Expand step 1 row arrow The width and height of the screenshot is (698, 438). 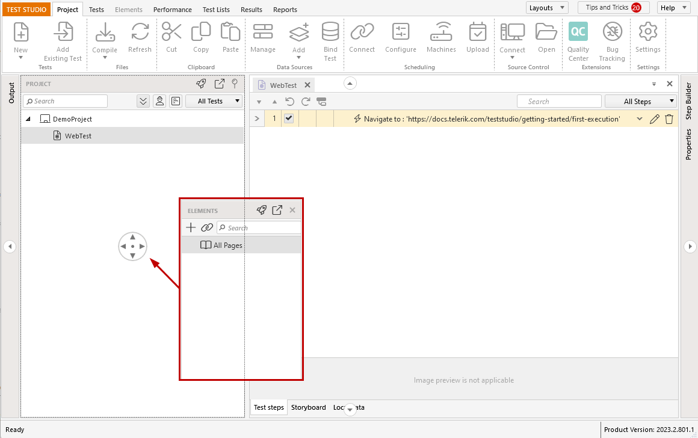[257, 119]
